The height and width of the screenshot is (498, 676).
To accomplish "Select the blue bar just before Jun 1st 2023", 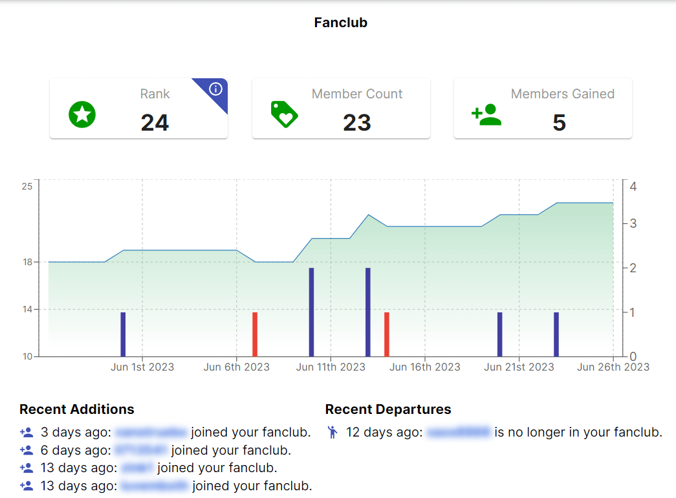I will click(x=123, y=334).
